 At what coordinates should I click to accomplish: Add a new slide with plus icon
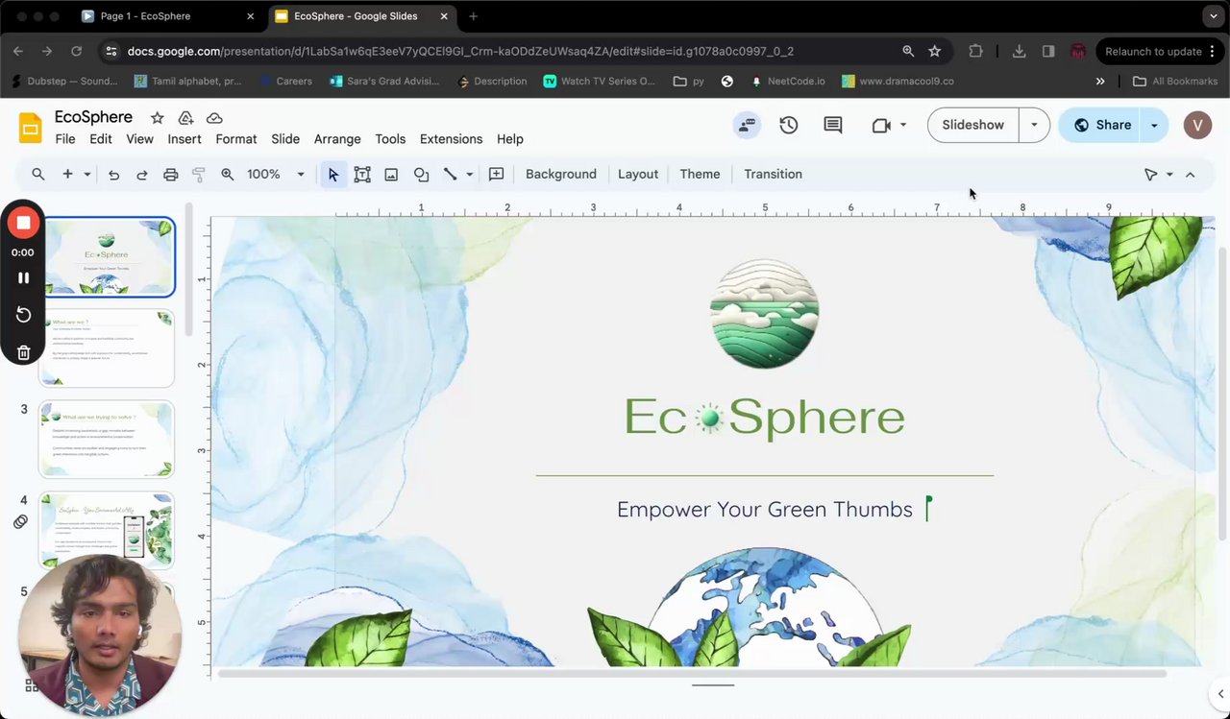coord(67,174)
